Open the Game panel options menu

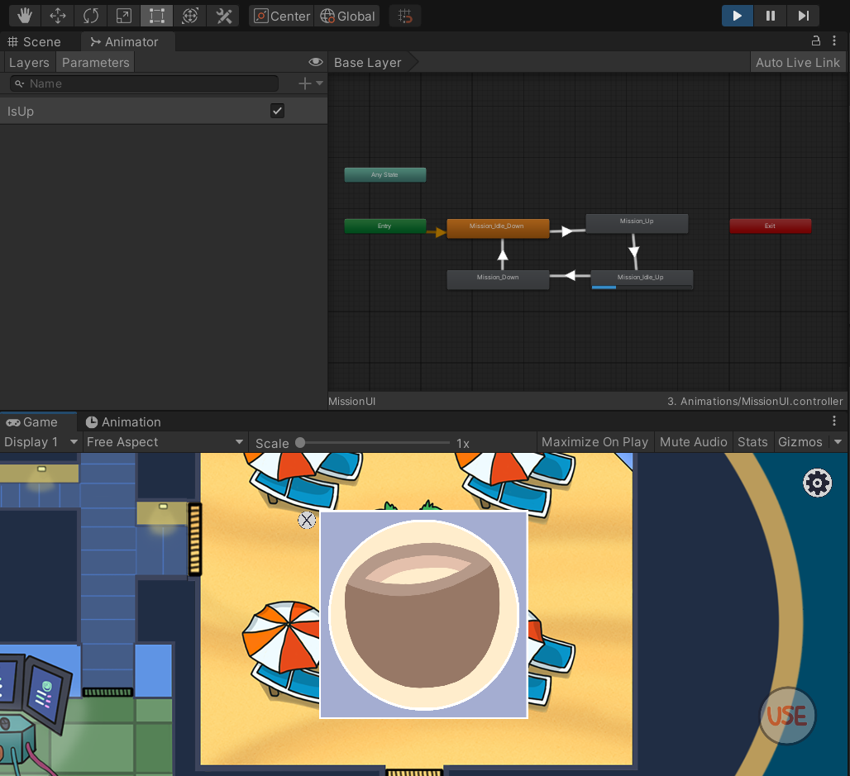click(x=834, y=421)
